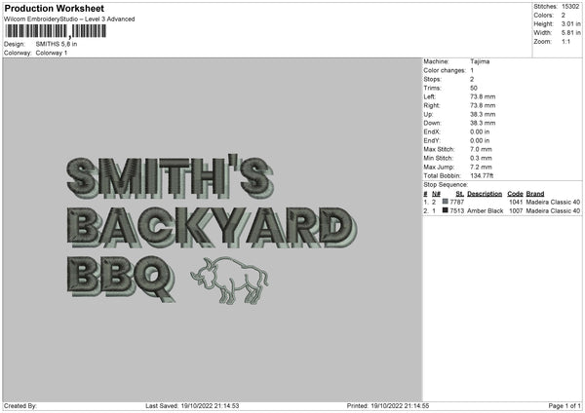Click the BBQ embroidered text
The height and width of the screenshot is (413, 585).
coord(121,278)
